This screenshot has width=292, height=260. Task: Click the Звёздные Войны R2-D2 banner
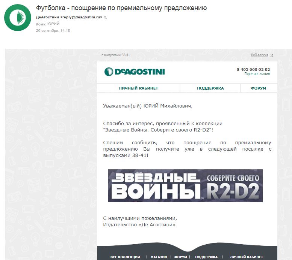coord(185,186)
